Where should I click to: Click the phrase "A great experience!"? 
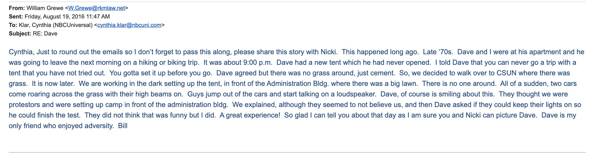[250, 115]
